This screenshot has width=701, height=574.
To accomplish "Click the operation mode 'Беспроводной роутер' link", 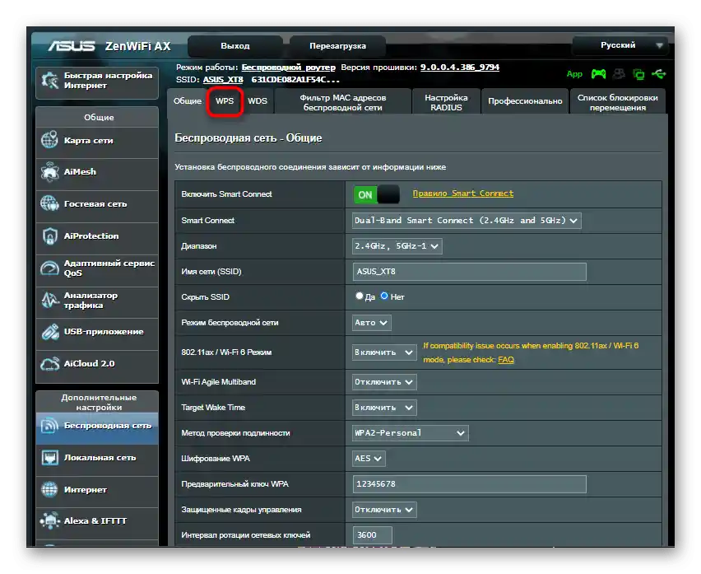I will [x=288, y=67].
